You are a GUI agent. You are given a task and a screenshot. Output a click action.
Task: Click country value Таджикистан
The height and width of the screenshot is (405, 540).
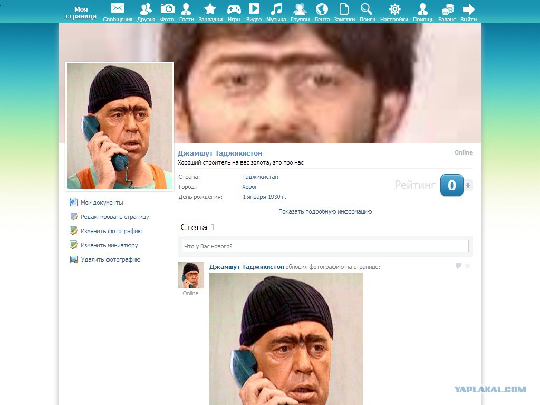point(260,177)
